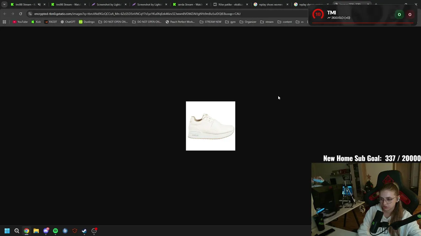Open the Kick bookmark
Viewport: 421px width, 236px height.
tap(36, 22)
